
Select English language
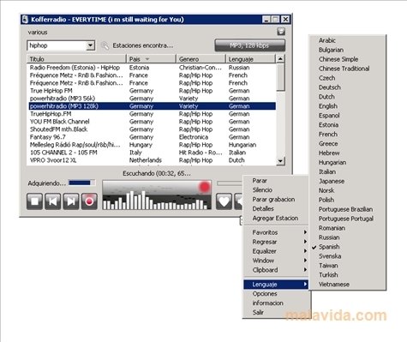348,106
